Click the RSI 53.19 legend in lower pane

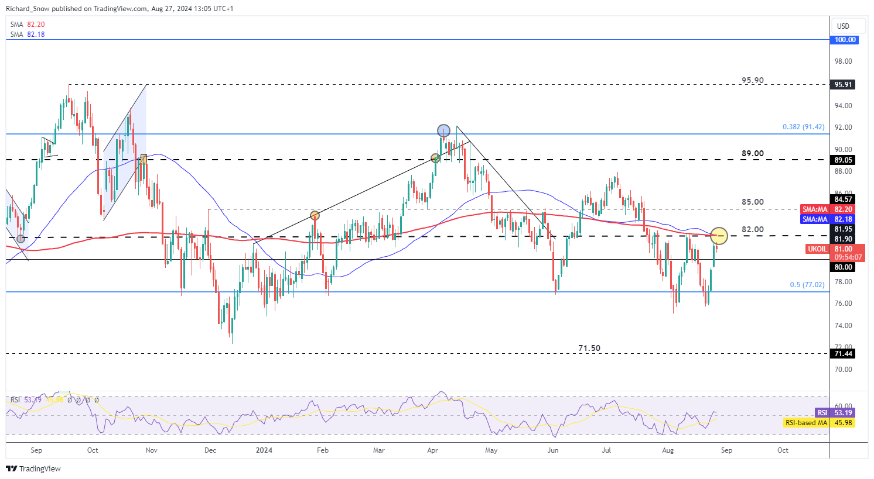26,400
